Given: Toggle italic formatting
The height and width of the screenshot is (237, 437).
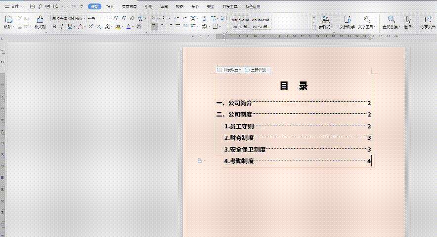Looking at the screenshot, I should coord(62,27).
